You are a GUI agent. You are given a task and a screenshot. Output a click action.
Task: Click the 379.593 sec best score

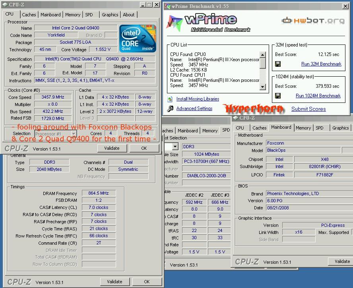coord(327,86)
